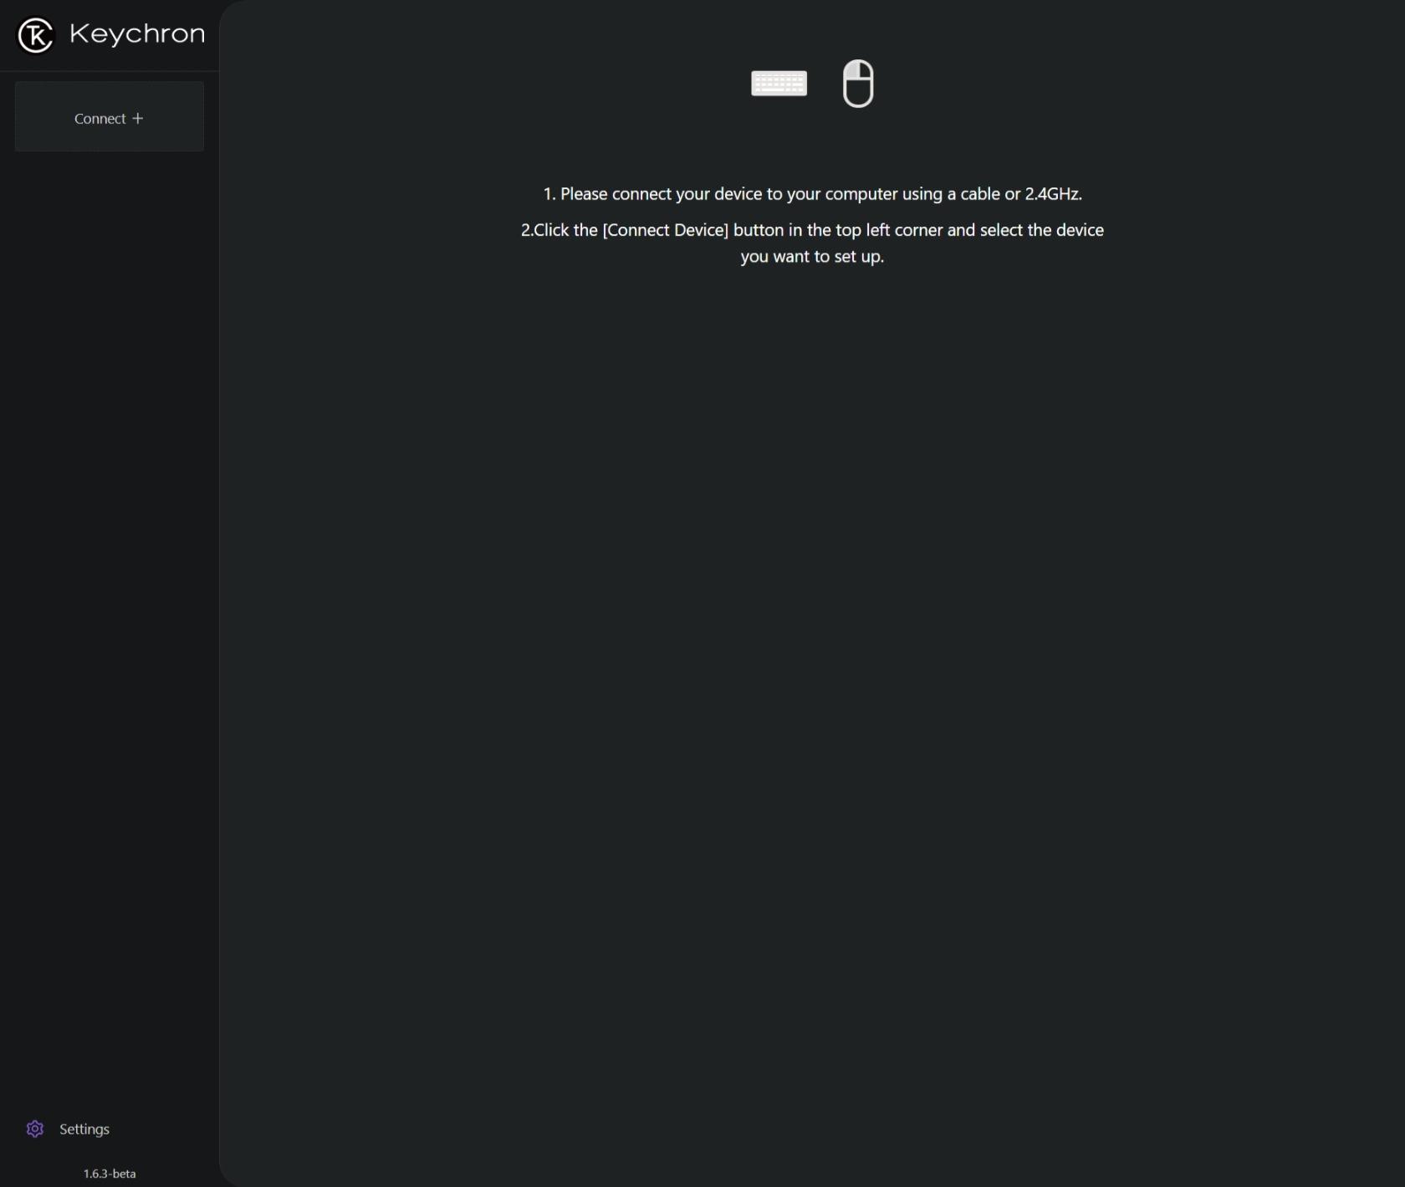Click the "top left corner" phrase
Image resolution: width=1405 pixels, height=1187 pixels.
[888, 230]
